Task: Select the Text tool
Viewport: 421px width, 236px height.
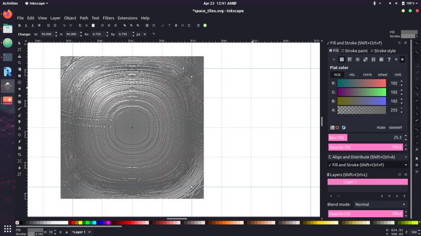Action: (19, 128)
